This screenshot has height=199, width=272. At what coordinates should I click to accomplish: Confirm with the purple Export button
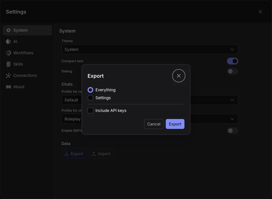[175, 124]
